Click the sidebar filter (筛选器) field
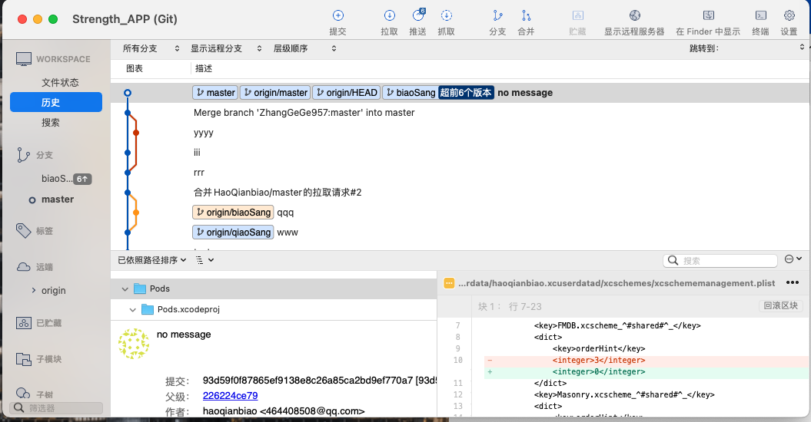 click(x=56, y=408)
